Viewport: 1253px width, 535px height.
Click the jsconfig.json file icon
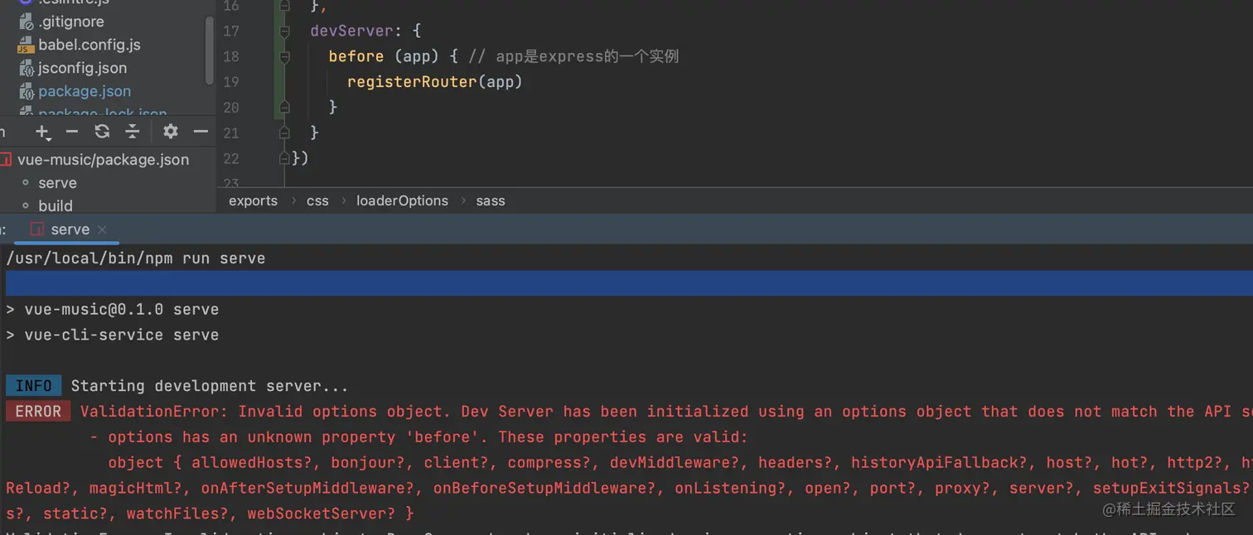(x=26, y=68)
